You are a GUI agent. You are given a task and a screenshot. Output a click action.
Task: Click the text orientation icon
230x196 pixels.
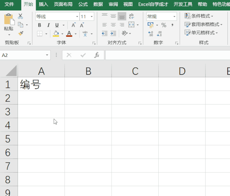pos(125,34)
